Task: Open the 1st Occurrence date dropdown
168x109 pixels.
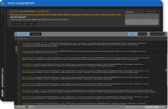Action: [151, 11]
